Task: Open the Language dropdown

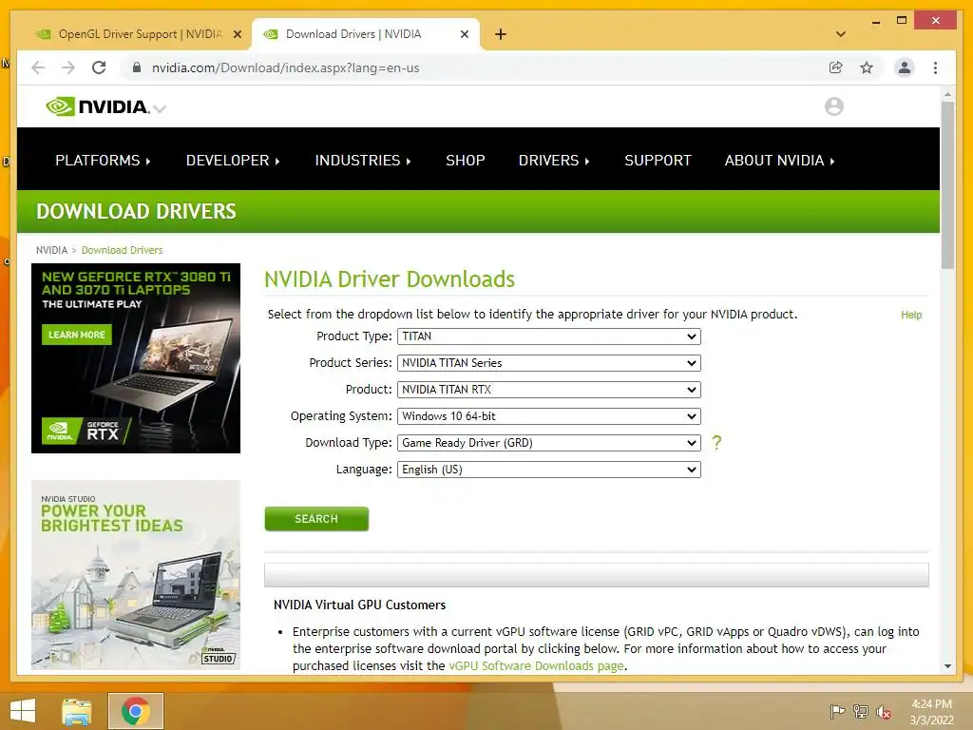Action: point(549,470)
